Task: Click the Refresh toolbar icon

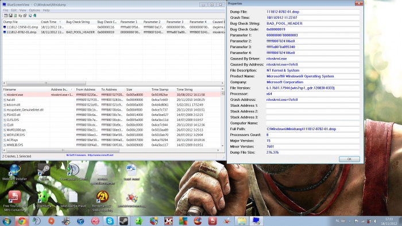Action: (x=15, y=15)
